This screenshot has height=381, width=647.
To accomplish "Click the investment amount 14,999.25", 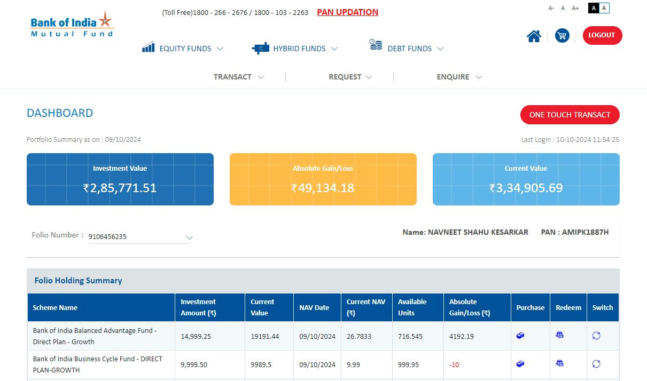I will tap(196, 336).
